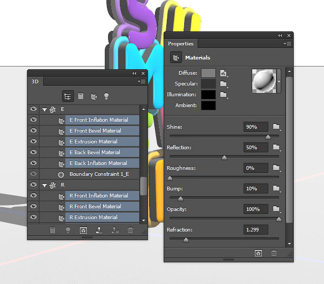Click the Reflection slider handle
The width and height of the screenshot is (324, 284).
coord(224,158)
